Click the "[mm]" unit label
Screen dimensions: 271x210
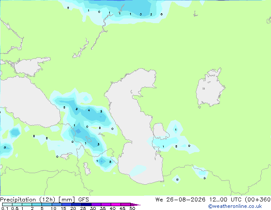click(67, 200)
